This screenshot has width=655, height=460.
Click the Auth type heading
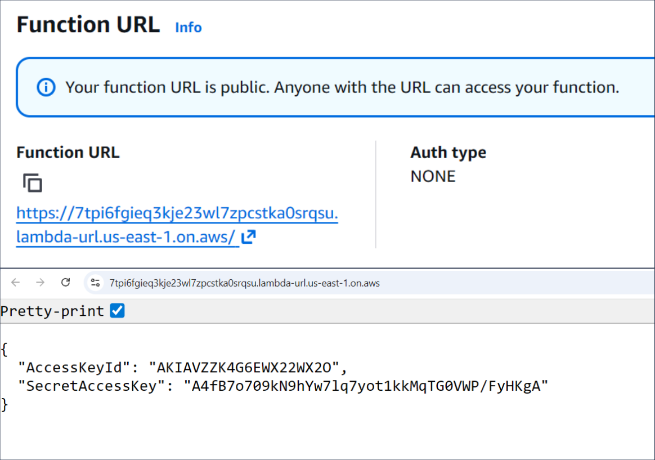tap(448, 152)
